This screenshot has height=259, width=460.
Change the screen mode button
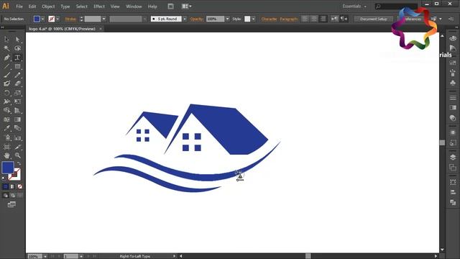pyautogui.click(x=11, y=204)
